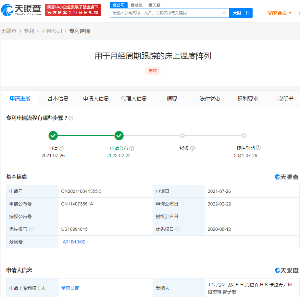
Task: Open the 苹果公司 applicant link
Action: [70, 288]
